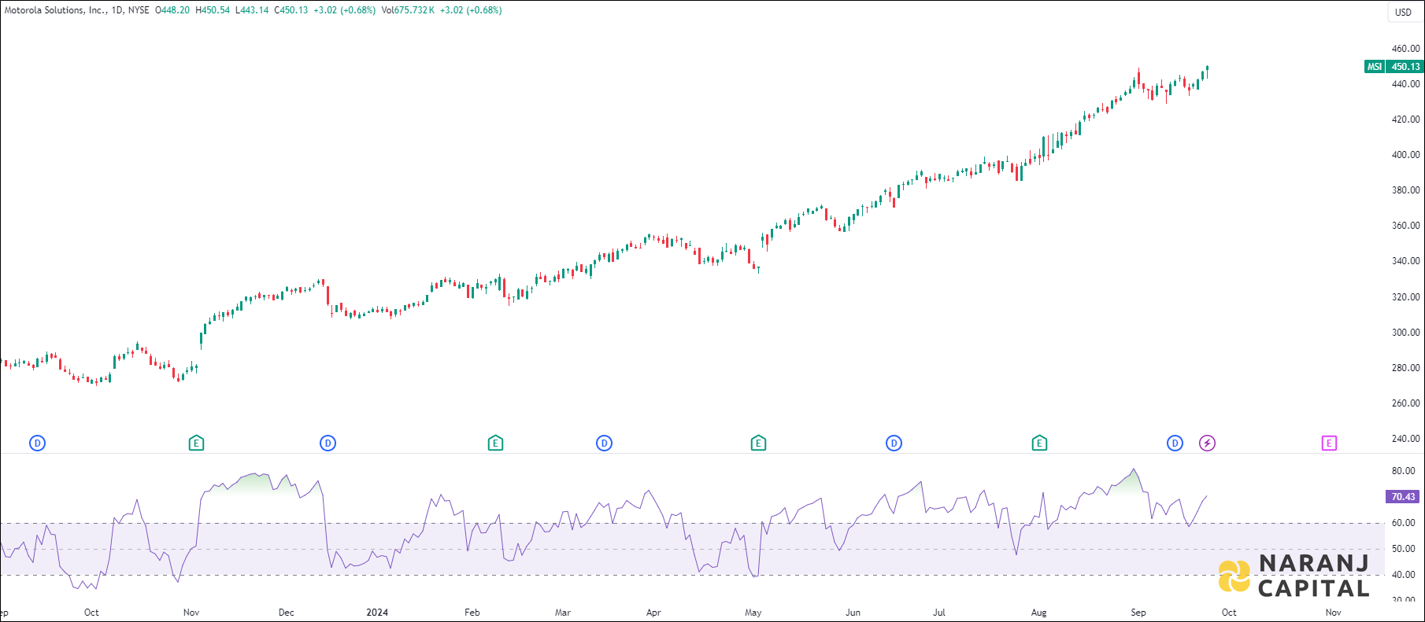Click the 400.00 level on price axis
This screenshot has height=622, width=1425.
[1405, 155]
